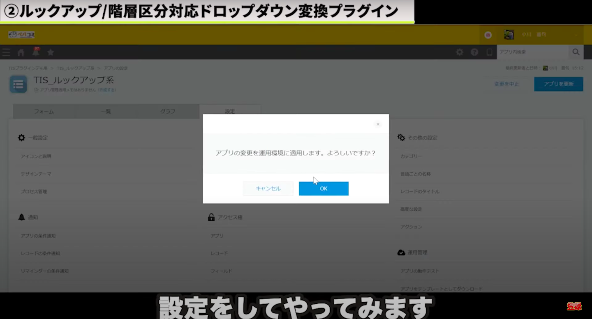Open help question mark icon
The height and width of the screenshot is (319, 592).
click(474, 52)
